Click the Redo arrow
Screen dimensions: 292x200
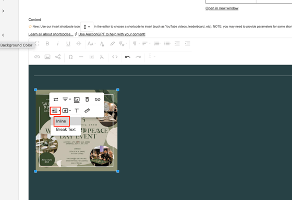(138, 57)
